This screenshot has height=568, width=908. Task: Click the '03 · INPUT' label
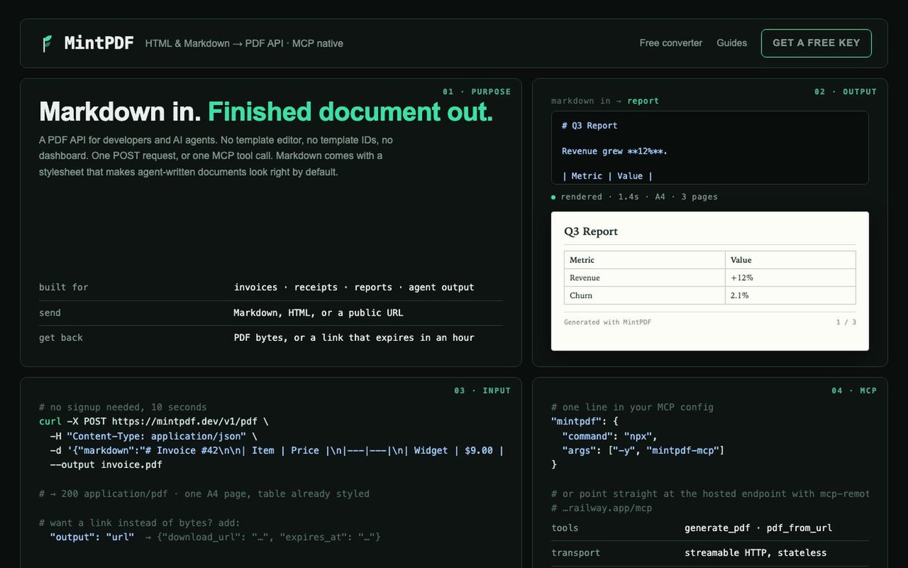[x=483, y=390]
